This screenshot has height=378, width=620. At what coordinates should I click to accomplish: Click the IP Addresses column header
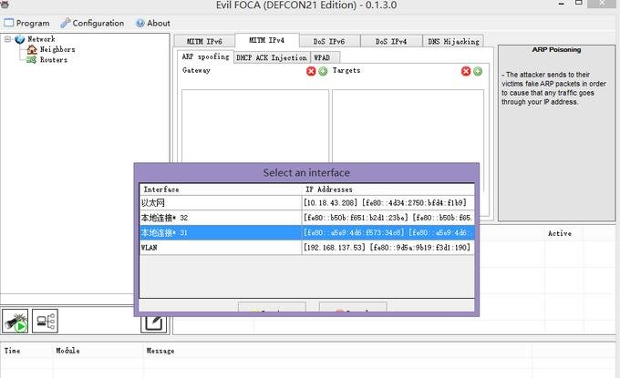pos(387,189)
